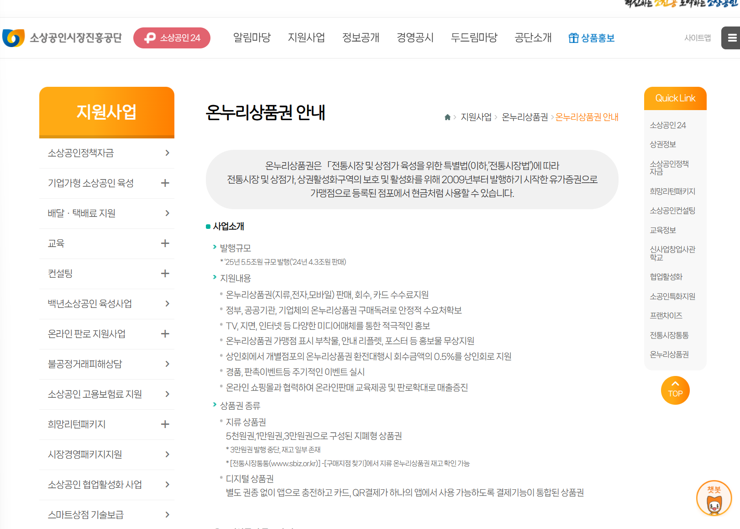Image resolution: width=740 pixels, height=529 pixels.
Task: Open 스마트상점 기술보급 sidebar item
Action: 107,515
